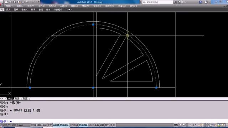Click the sign-in user icon

[x=180, y=2]
